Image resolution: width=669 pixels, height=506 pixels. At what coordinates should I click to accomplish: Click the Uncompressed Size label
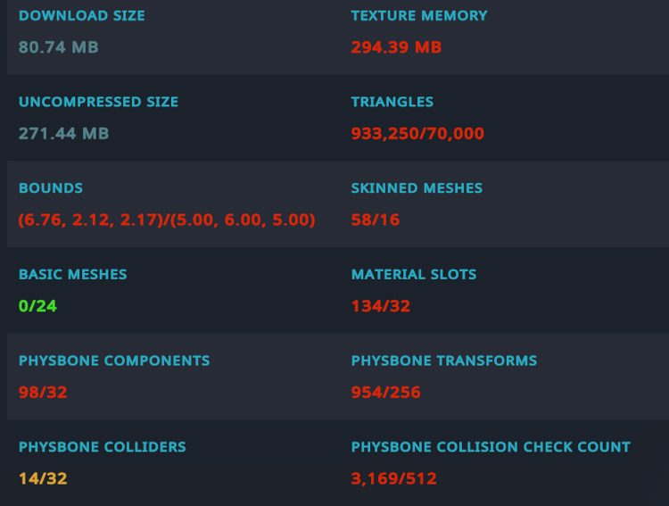[x=98, y=103]
